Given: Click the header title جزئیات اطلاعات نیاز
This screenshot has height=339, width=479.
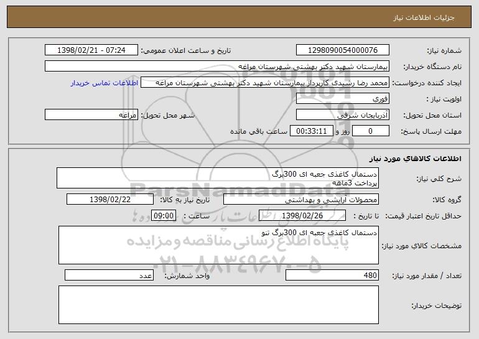Looking at the screenshot, I should [424, 17].
